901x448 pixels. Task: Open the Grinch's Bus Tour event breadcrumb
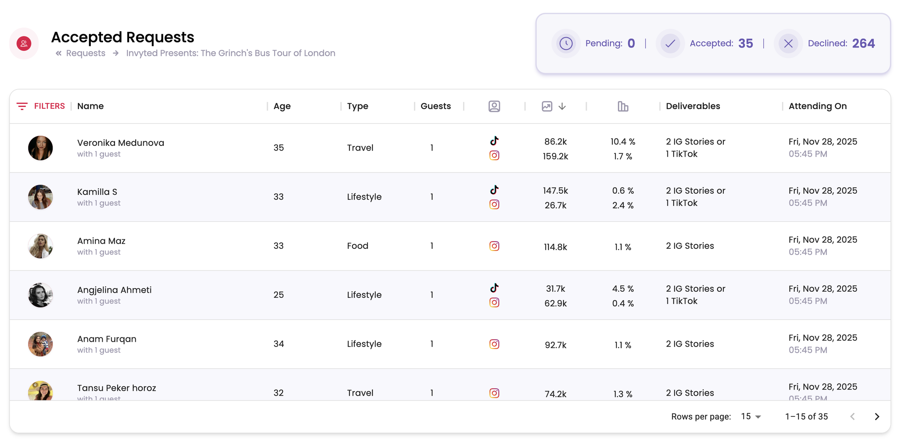(x=230, y=53)
